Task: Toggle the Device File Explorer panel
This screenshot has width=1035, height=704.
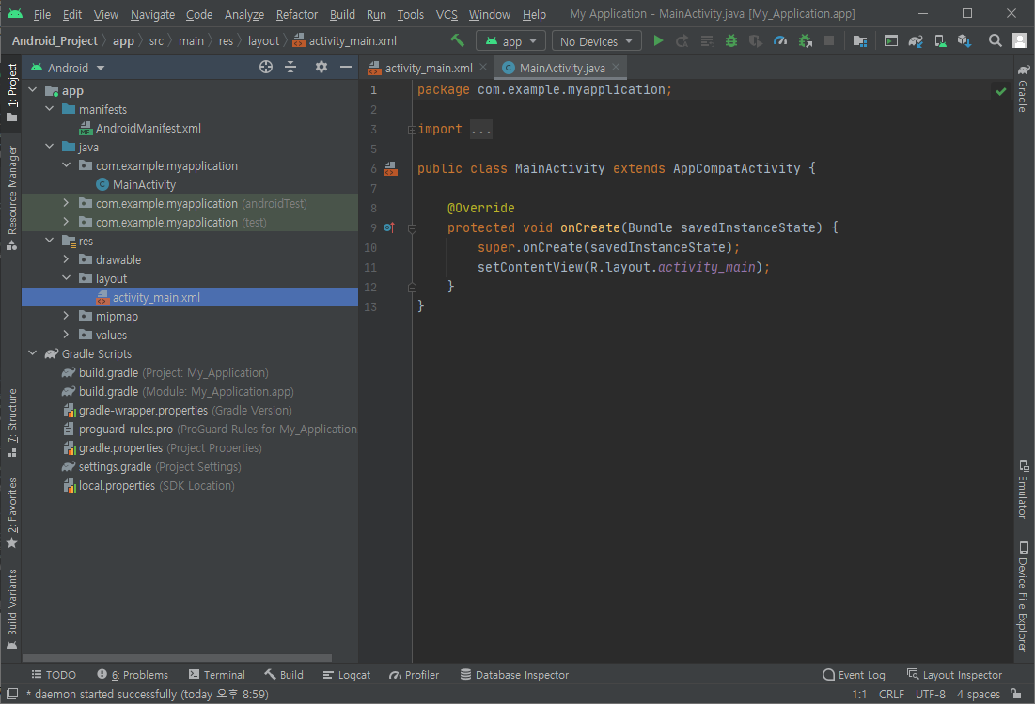Action: tap(1023, 597)
